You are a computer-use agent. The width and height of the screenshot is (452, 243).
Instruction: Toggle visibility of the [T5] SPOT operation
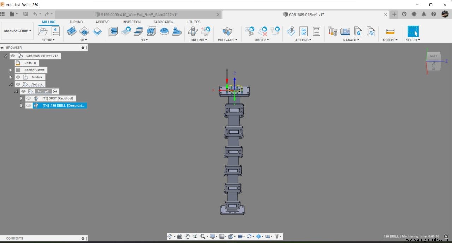tap(29, 98)
